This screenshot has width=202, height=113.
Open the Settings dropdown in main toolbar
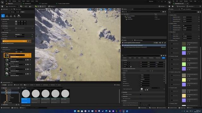(162, 6)
